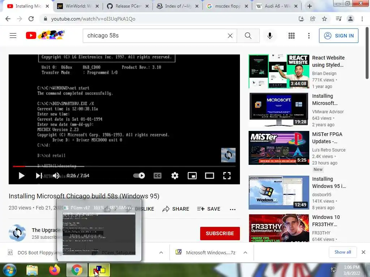Click SAVE to playlist
Screen dimensions: 370x277
[208, 209]
